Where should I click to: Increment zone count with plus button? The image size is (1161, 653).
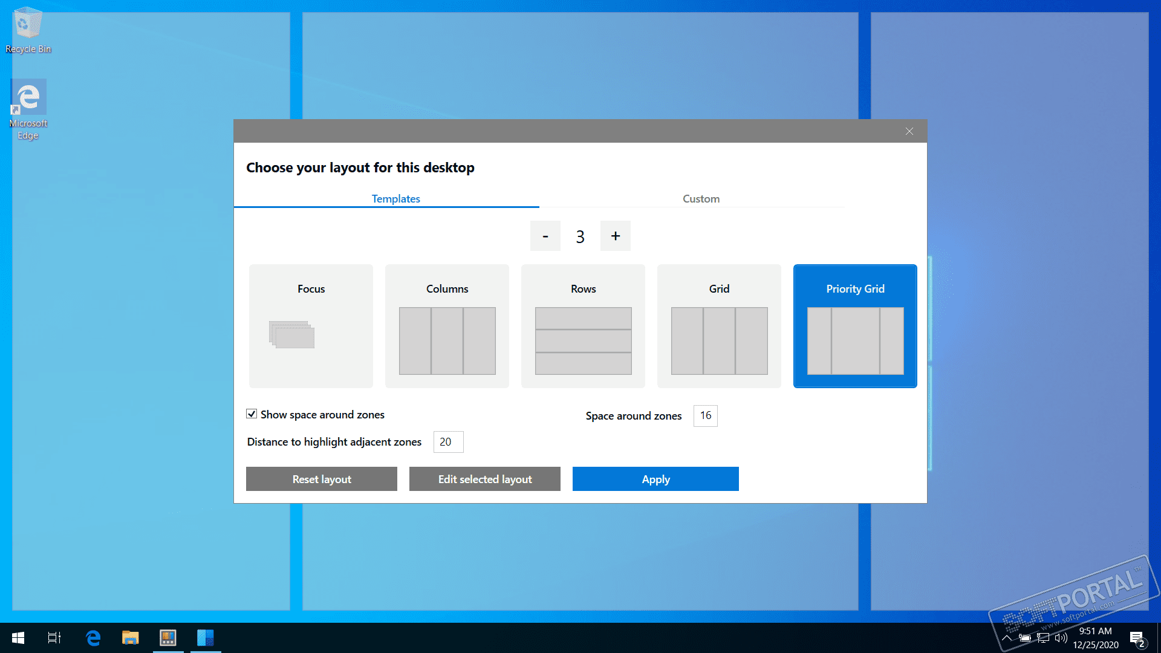(x=616, y=235)
